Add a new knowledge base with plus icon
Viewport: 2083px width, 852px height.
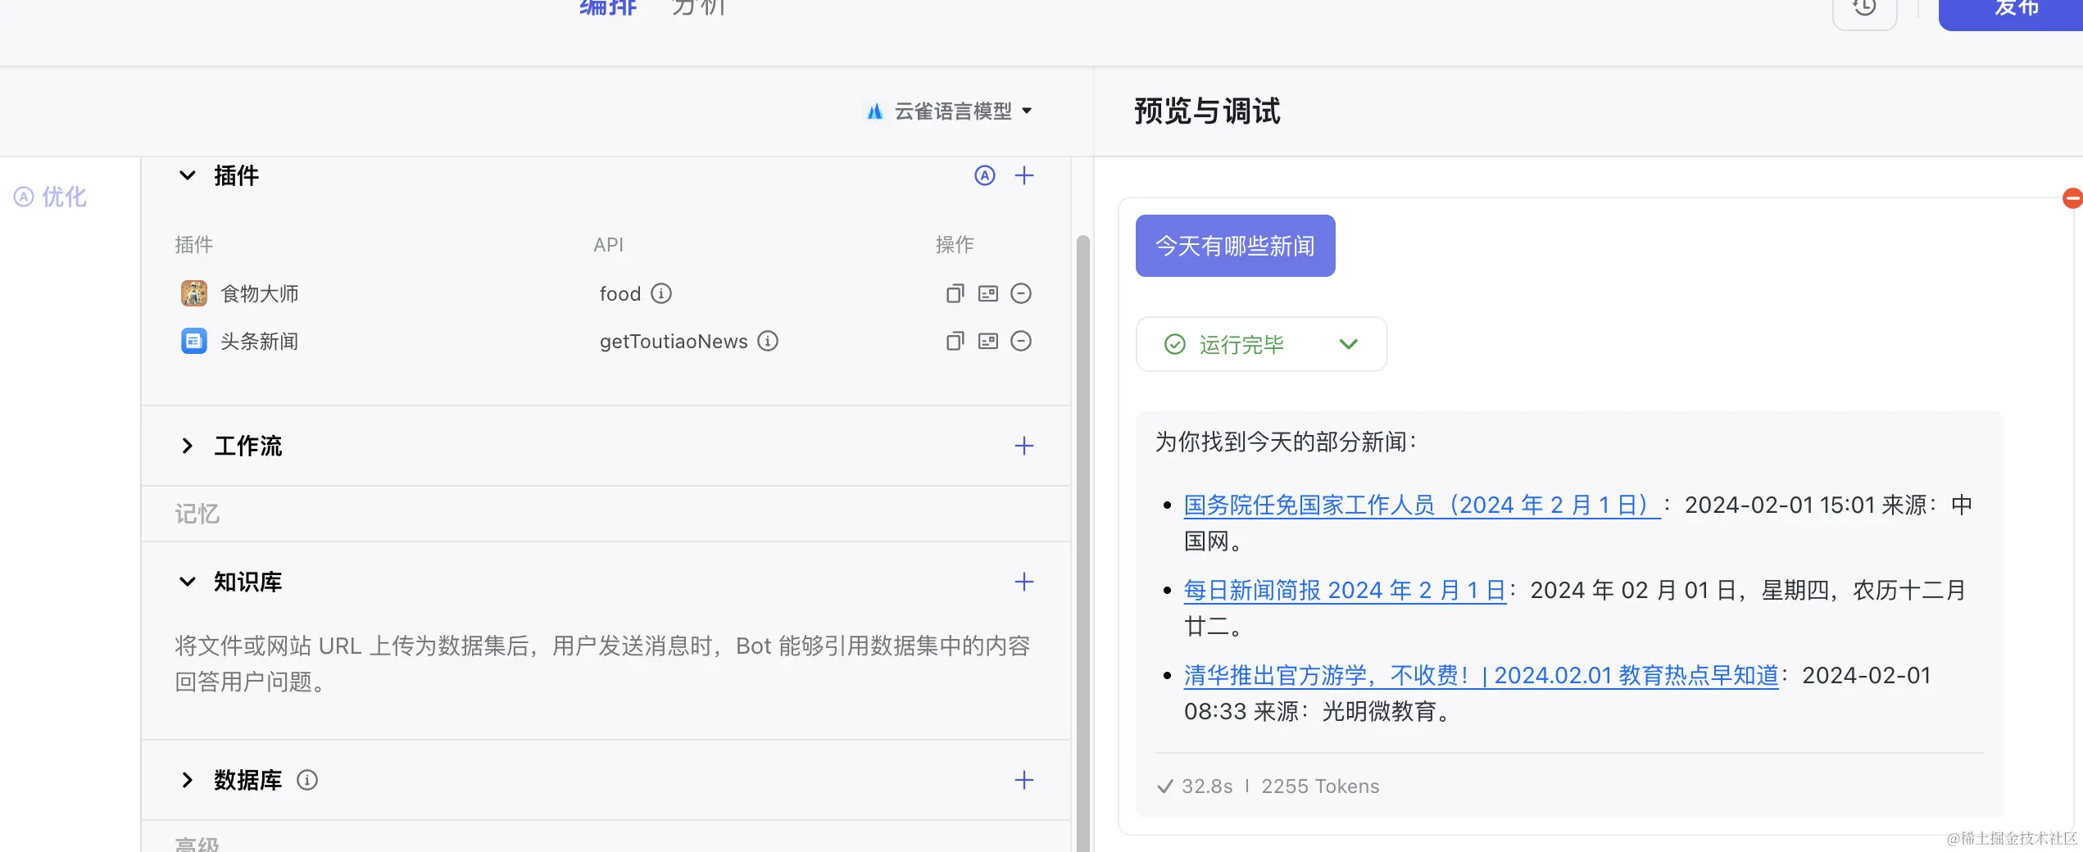[x=1023, y=582]
